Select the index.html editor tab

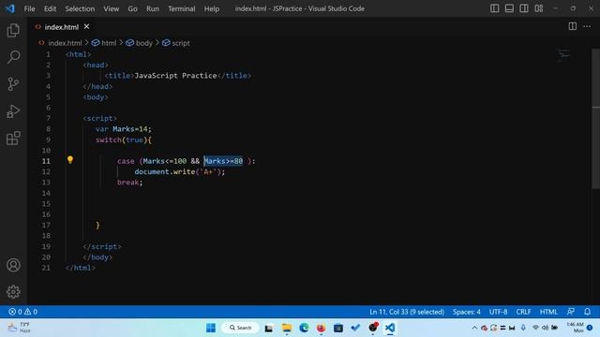click(x=62, y=27)
